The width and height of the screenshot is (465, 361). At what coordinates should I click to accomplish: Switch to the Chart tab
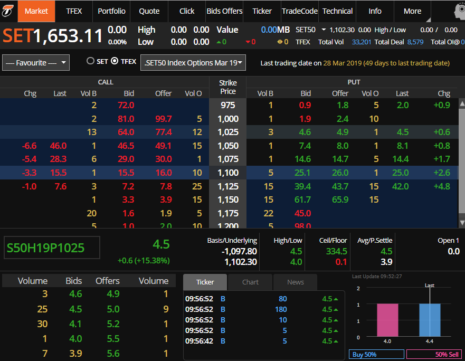click(x=250, y=282)
